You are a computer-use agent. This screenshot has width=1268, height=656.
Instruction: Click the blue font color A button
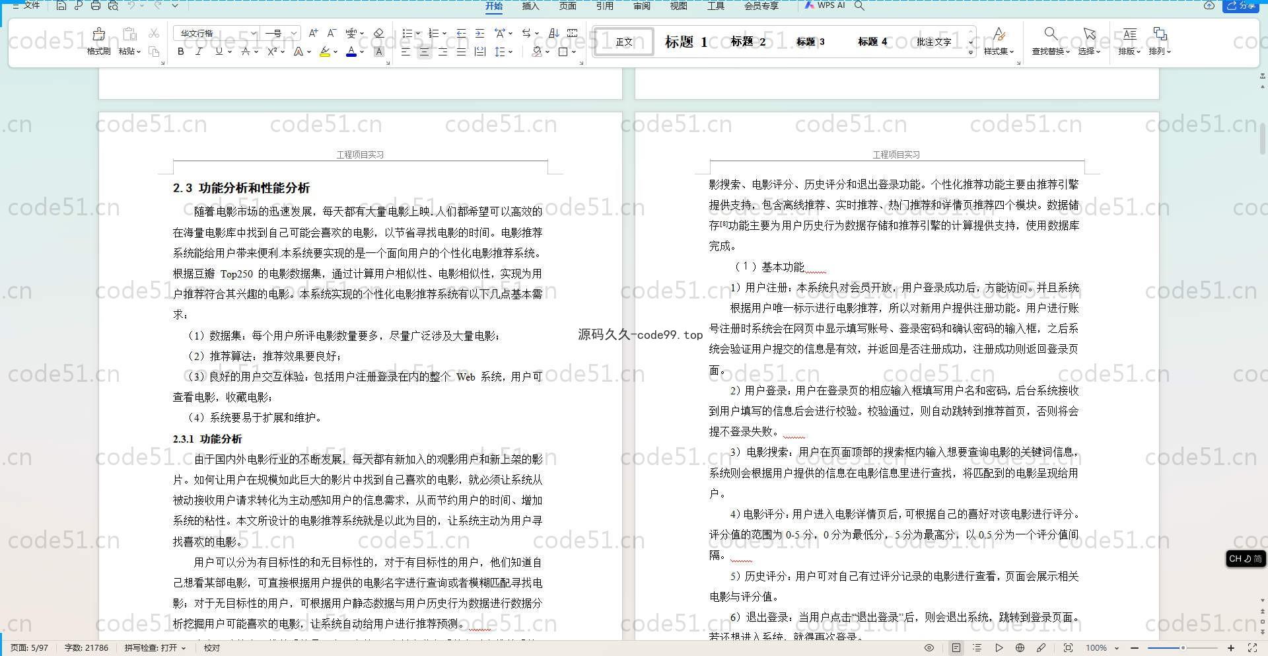coord(351,52)
